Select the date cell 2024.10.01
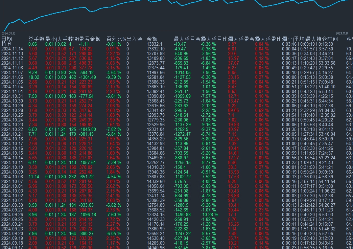This screenshot has height=249, width=353. click(12, 200)
